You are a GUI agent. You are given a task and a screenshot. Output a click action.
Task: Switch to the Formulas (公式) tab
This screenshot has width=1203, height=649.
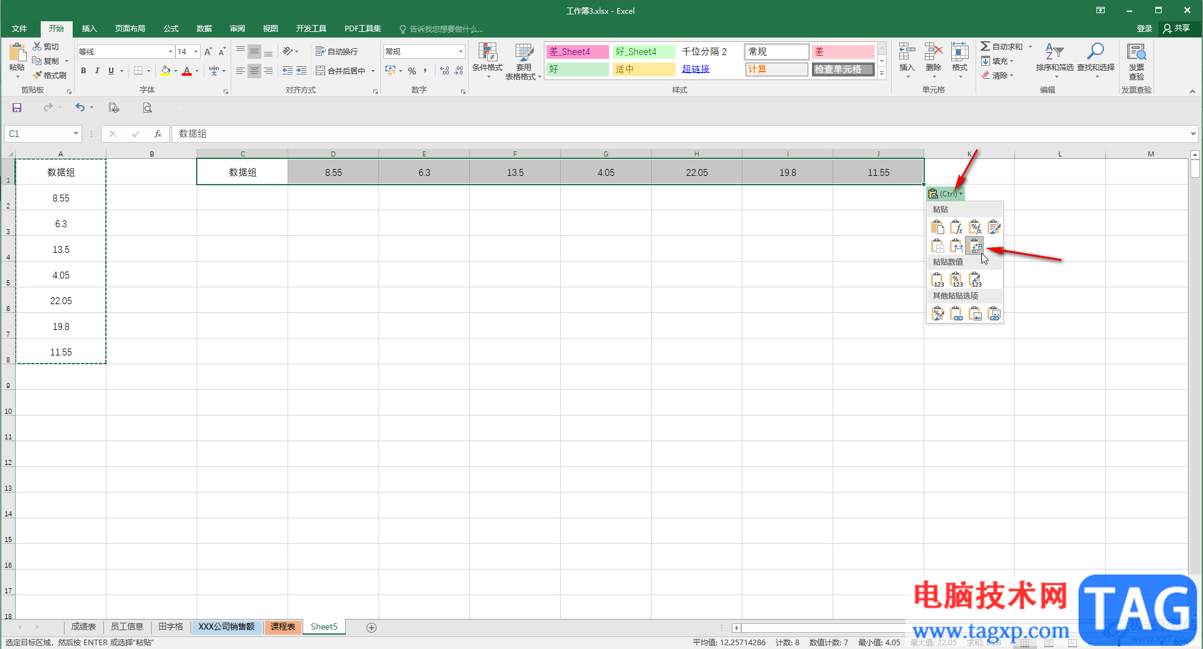(x=171, y=29)
